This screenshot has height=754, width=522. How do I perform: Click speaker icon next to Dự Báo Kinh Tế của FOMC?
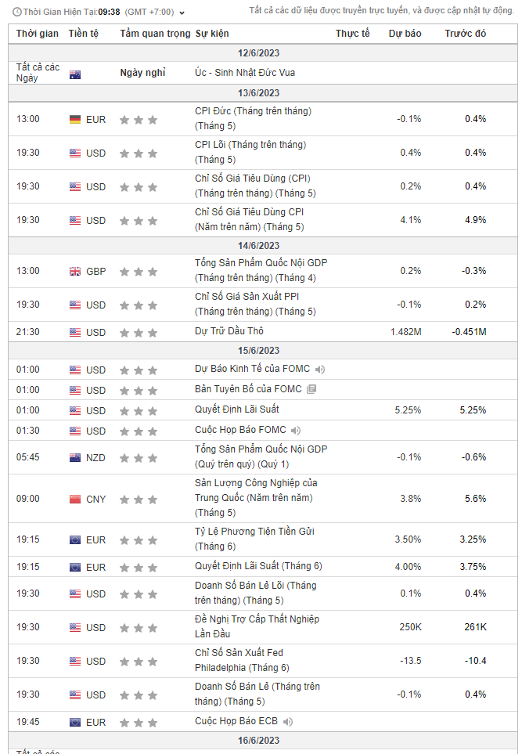[320, 370]
